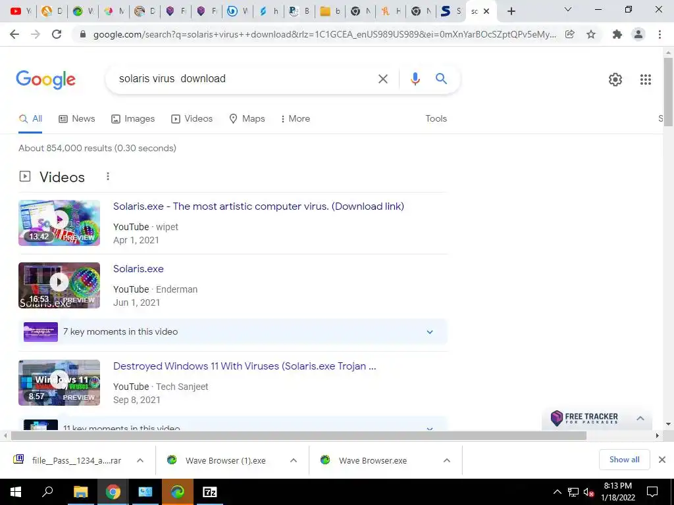Play the wipet 13:42 video thumbnail
The image size is (674, 505).
(x=59, y=223)
